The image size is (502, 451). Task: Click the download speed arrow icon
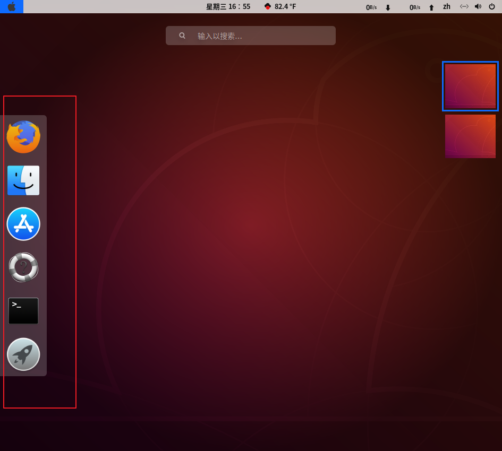(388, 7)
